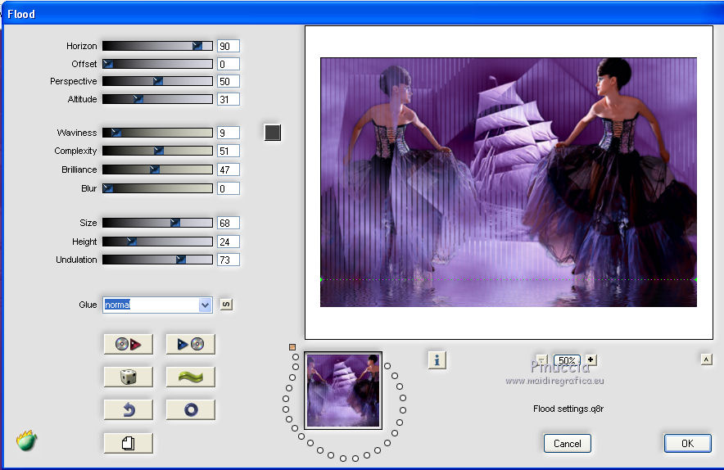Click the Perspective value field showing 50
This screenshot has width=724, height=470.
[229, 81]
